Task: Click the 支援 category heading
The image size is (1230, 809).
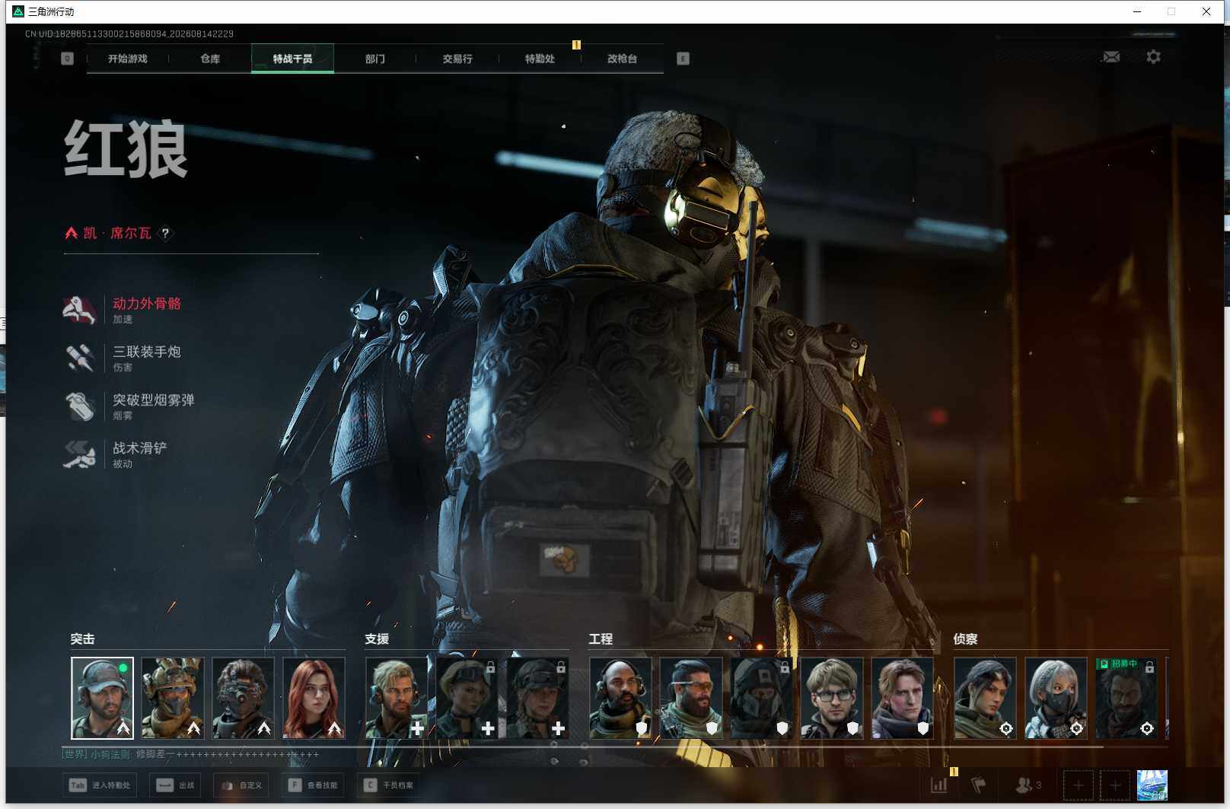Action: 377,639
